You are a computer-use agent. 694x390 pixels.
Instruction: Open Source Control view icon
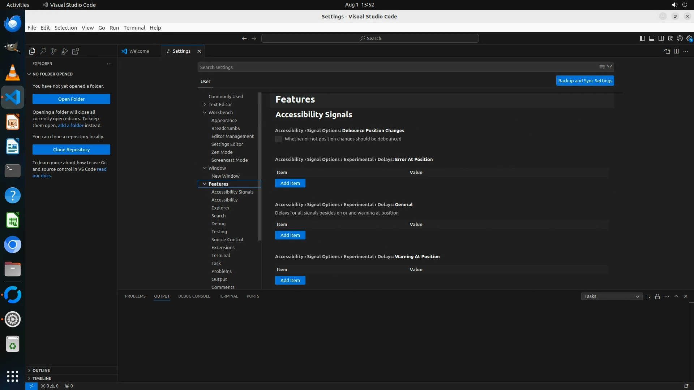tap(54, 51)
